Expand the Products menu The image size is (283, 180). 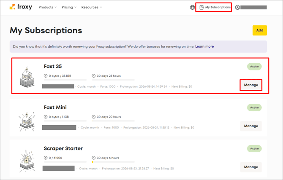48,8
